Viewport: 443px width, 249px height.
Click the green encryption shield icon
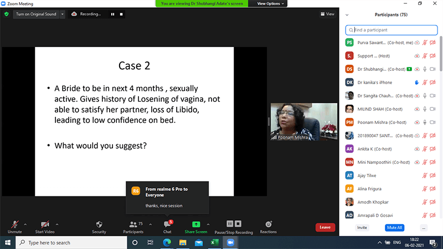7,14
